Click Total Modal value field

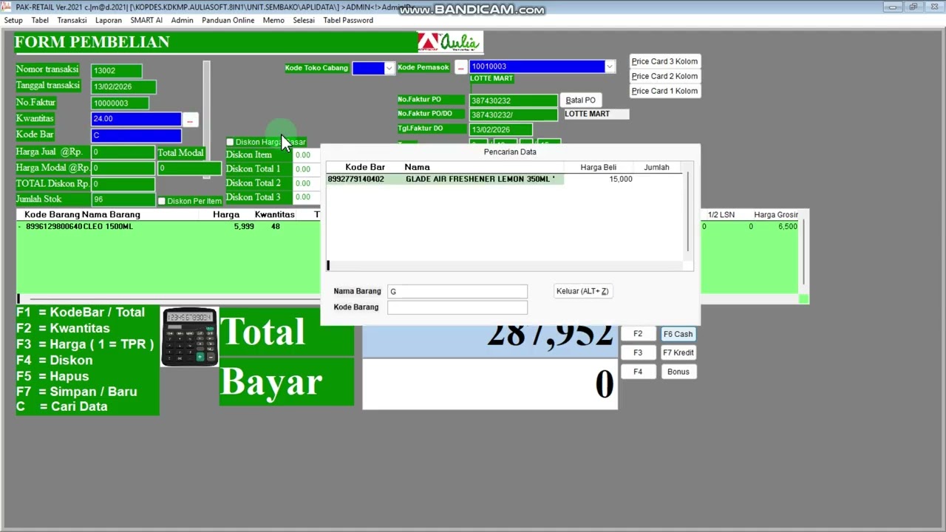[189, 168]
